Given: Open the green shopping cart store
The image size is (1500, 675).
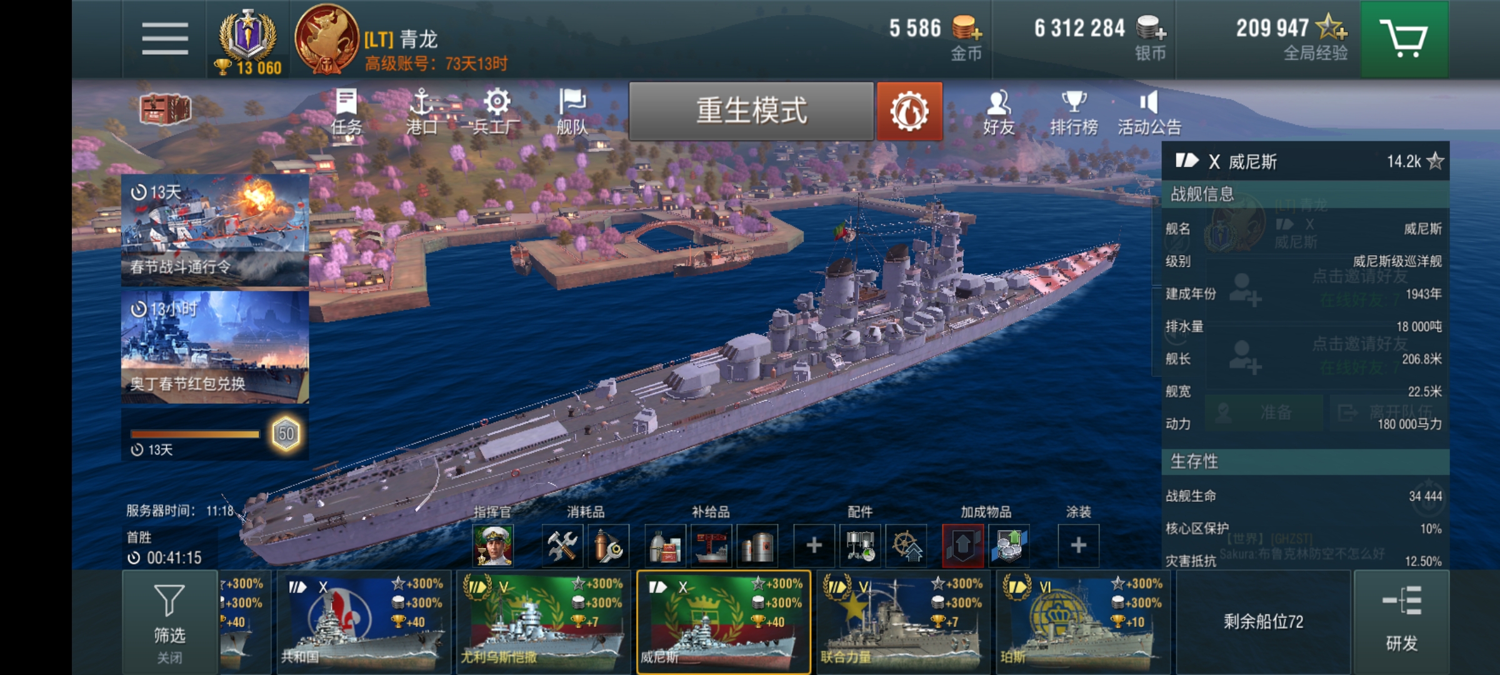Looking at the screenshot, I should pos(1404,39).
